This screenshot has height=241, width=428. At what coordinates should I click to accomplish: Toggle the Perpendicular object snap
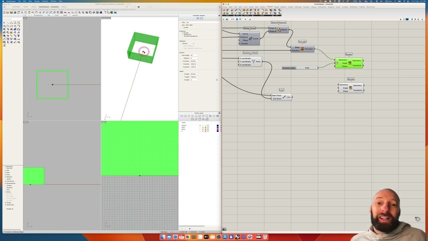coord(6,183)
